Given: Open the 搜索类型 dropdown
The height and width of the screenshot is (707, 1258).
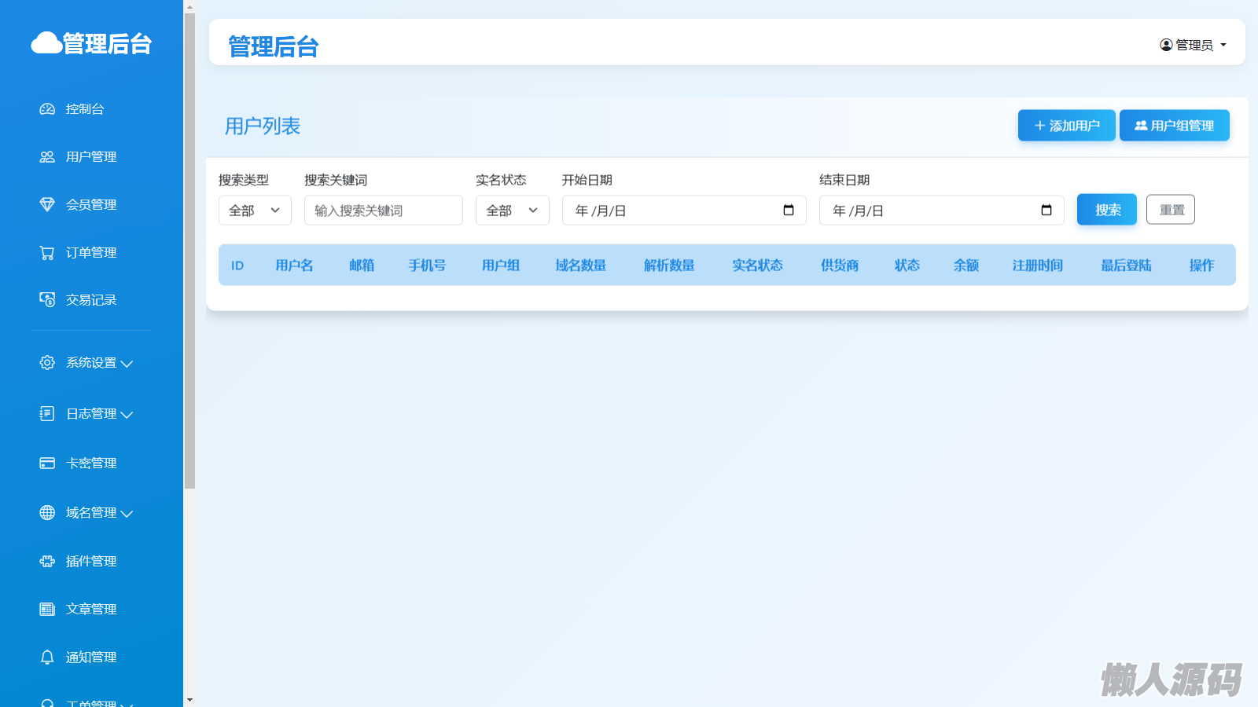Looking at the screenshot, I should pos(255,211).
